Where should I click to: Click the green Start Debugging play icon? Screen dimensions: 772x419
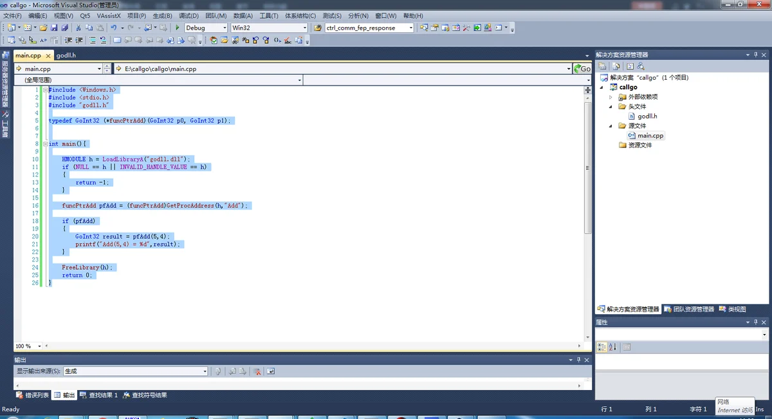(178, 28)
